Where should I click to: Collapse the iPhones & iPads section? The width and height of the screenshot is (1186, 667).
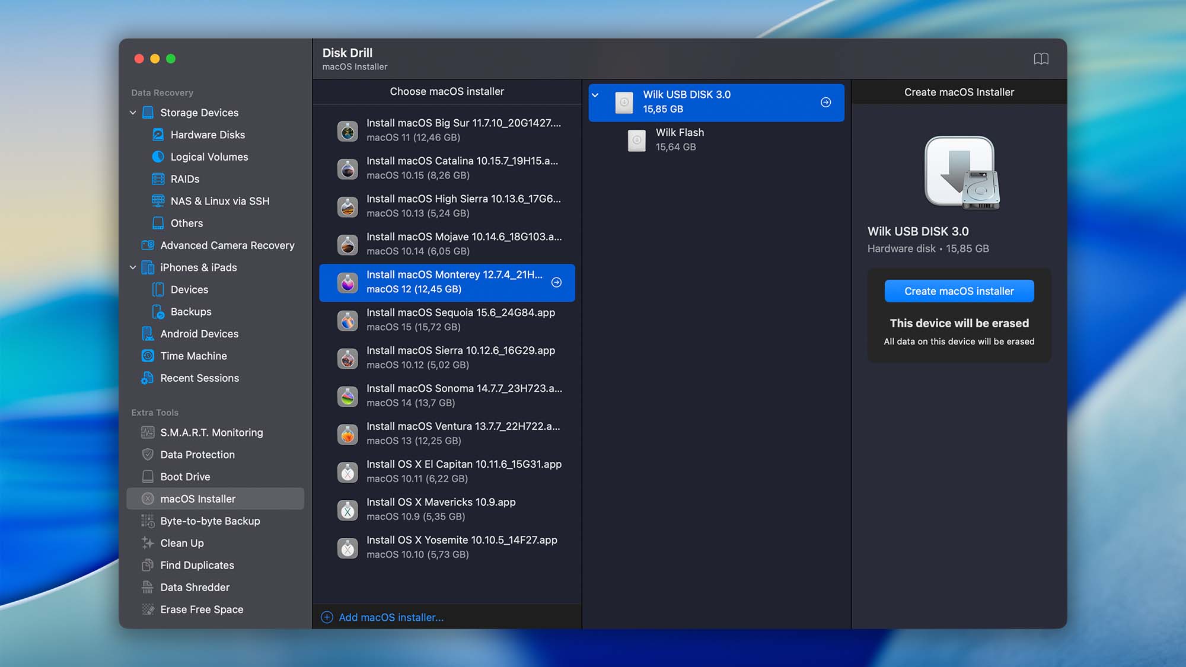coord(133,267)
